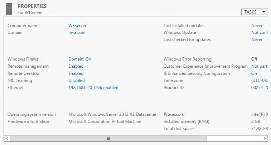Click Customer Experience Improvement Program value link
Viewport: 271px width, 145px height.
pyautogui.click(x=260, y=66)
